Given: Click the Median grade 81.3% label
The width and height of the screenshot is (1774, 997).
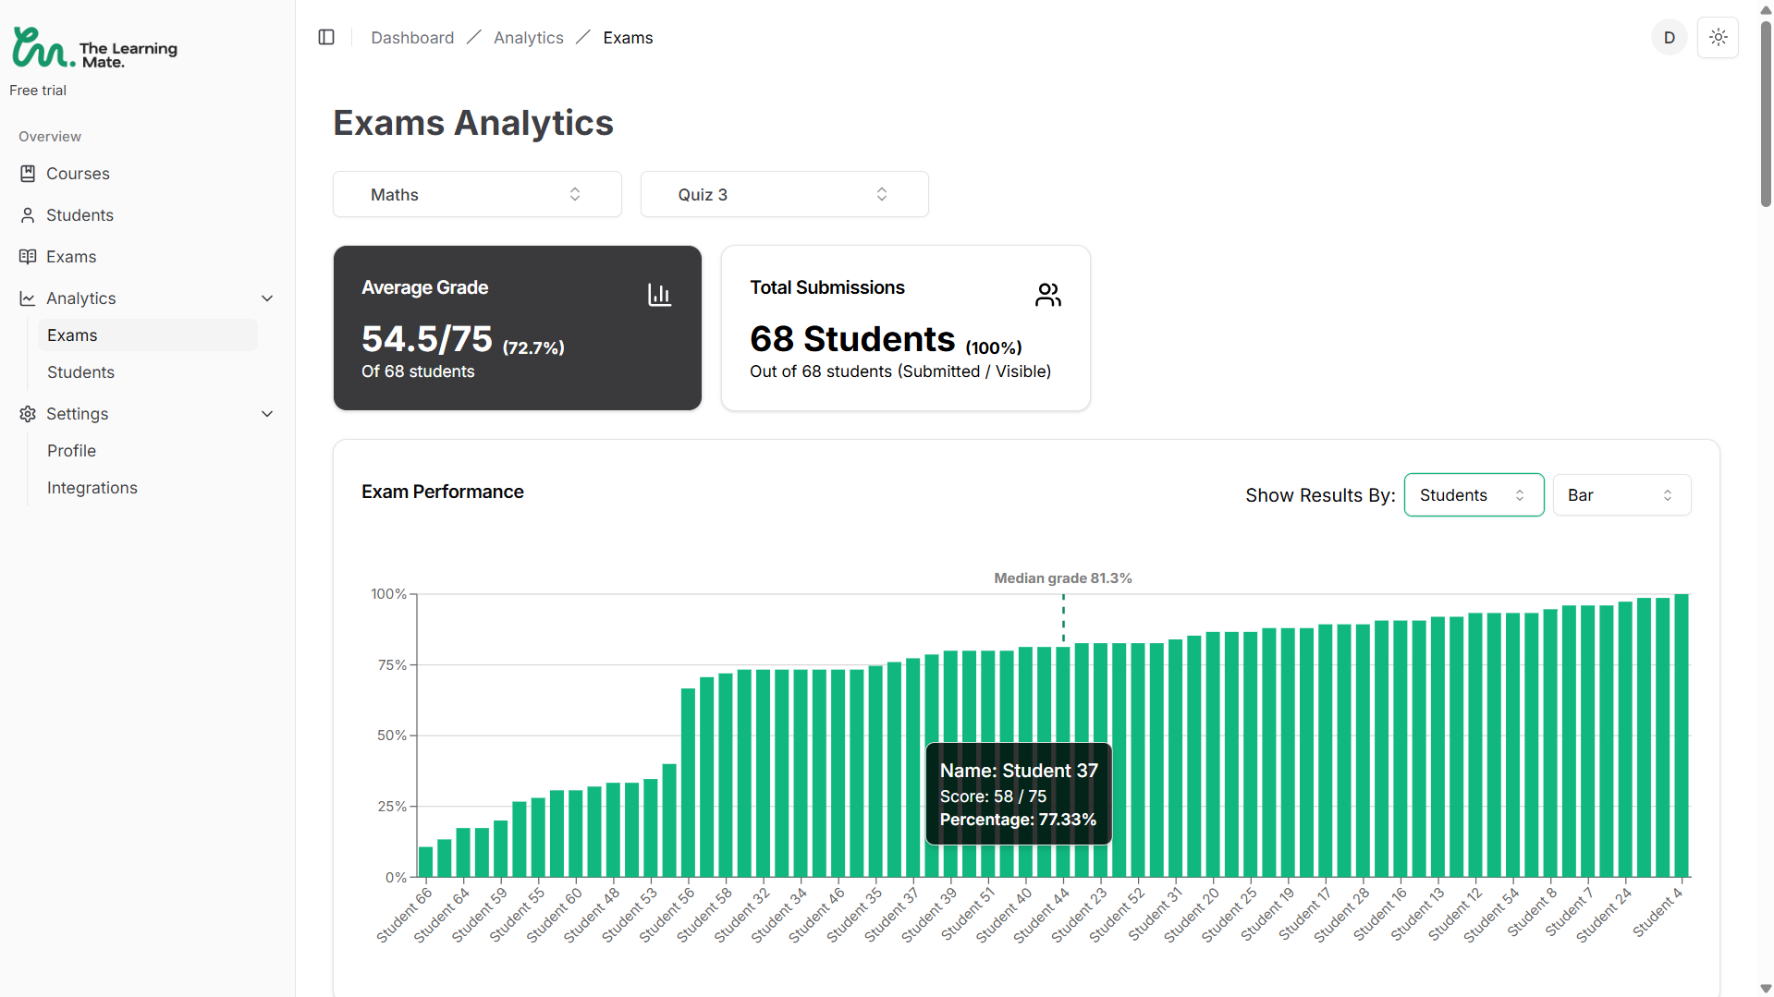Looking at the screenshot, I should [1062, 578].
